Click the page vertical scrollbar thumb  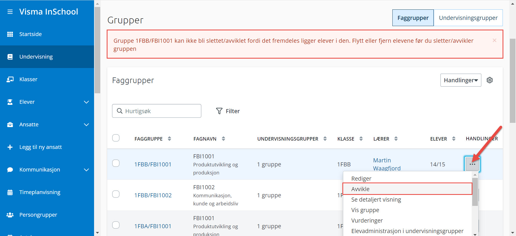pyautogui.click(x=513, y=81)
